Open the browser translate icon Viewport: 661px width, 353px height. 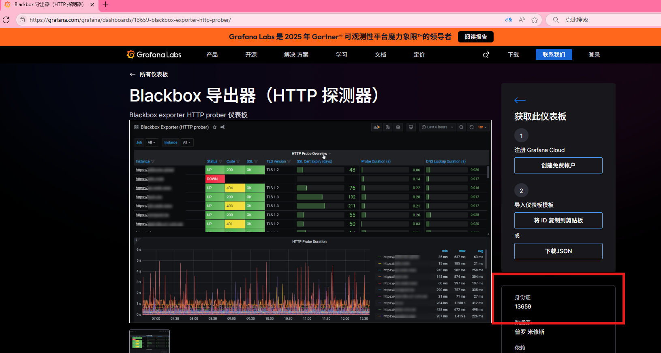509,20
